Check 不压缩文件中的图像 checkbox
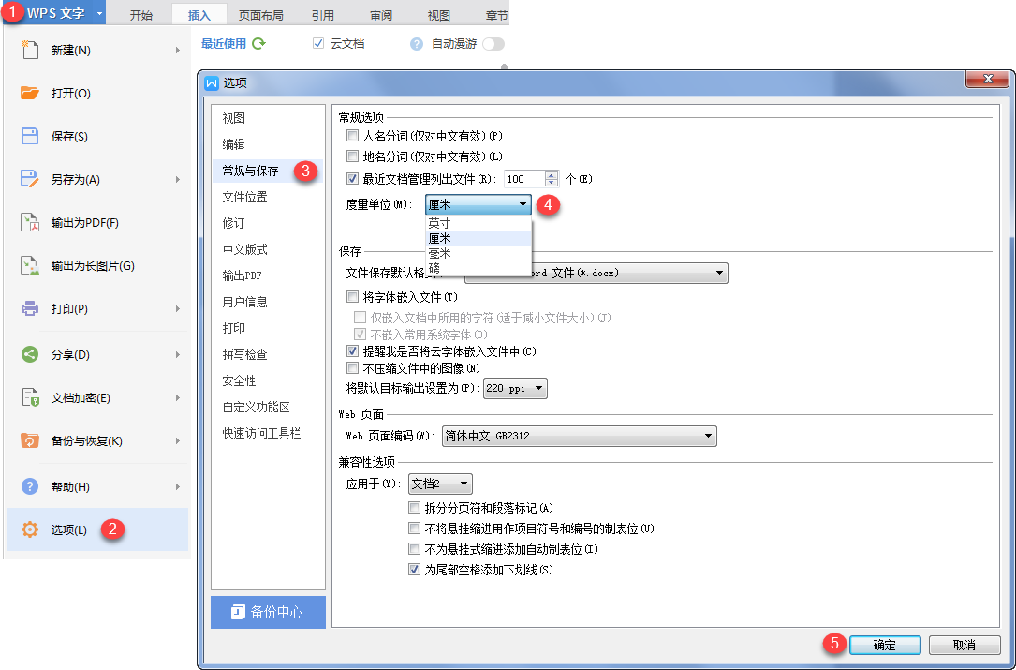Viewport: 1016px width, 670px height. coord(352,367)
